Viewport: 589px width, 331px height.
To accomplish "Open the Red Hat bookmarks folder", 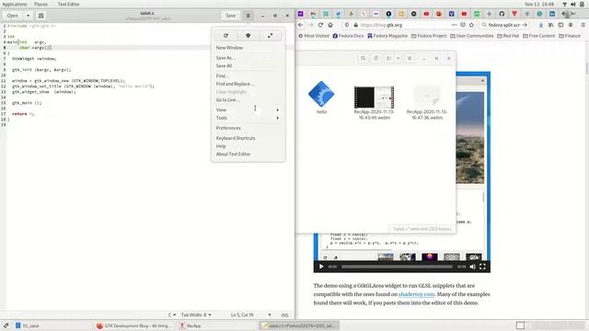I will click(x=508, y=36).
